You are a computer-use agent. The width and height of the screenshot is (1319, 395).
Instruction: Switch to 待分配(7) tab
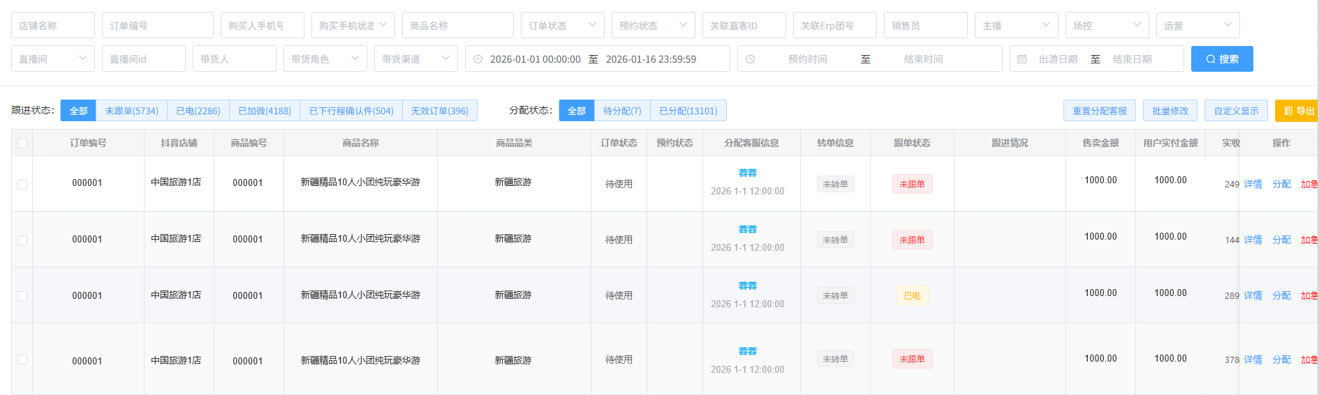[x=622, y=111]
